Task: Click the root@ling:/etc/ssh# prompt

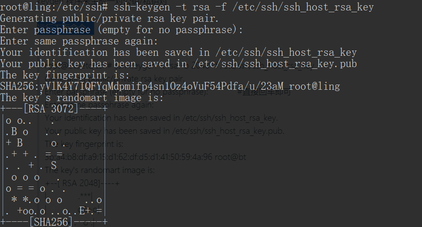Action: 54,7
